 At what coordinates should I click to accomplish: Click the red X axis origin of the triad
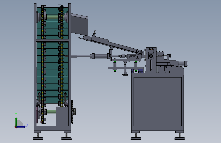coord(16,127)
